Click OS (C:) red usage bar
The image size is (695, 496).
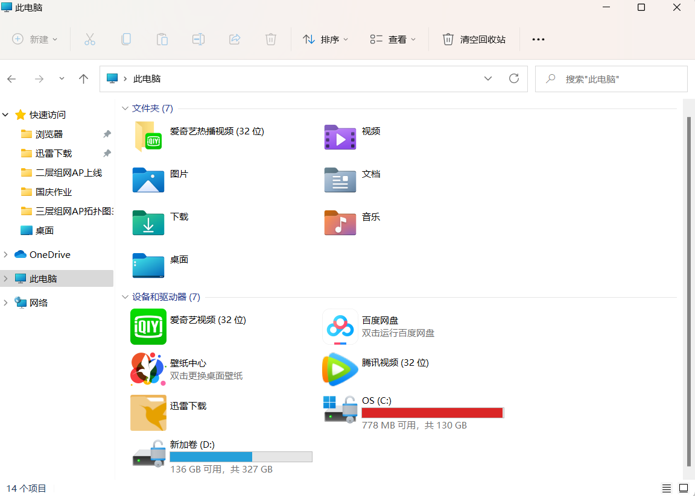pos(433,413)
